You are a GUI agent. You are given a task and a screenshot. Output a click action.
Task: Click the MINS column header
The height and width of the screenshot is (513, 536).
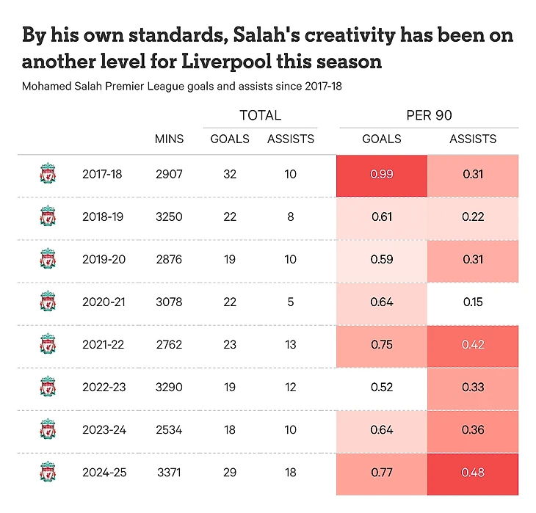[x=169, y=139]
